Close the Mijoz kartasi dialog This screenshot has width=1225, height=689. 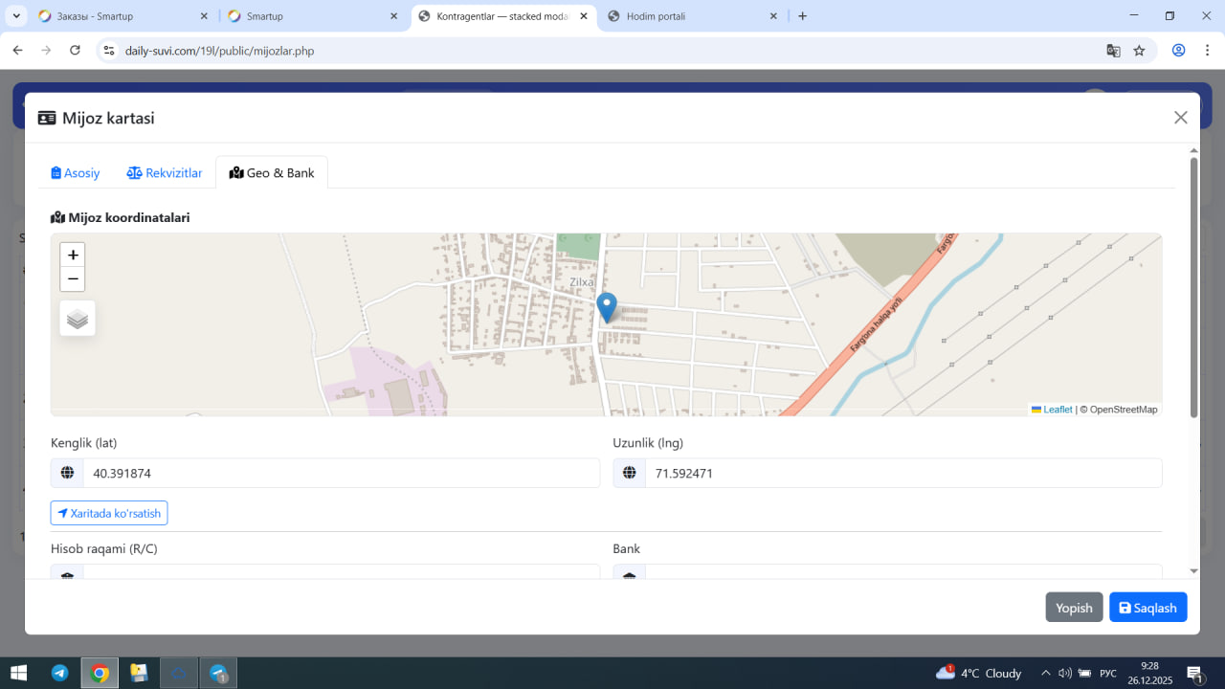(1180, 118)
